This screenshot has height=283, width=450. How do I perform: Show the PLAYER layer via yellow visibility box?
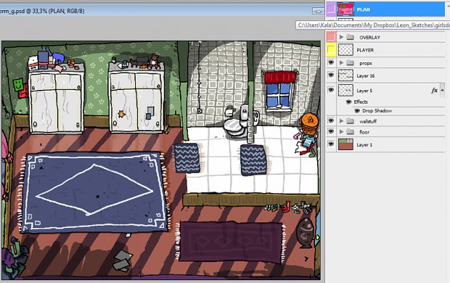(331, 49)
